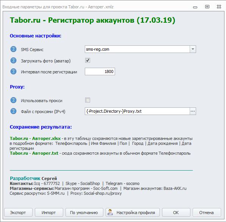This screenshot has width=226, height=222.
Task: Click the Экспорт button
Action: (18, 212)
